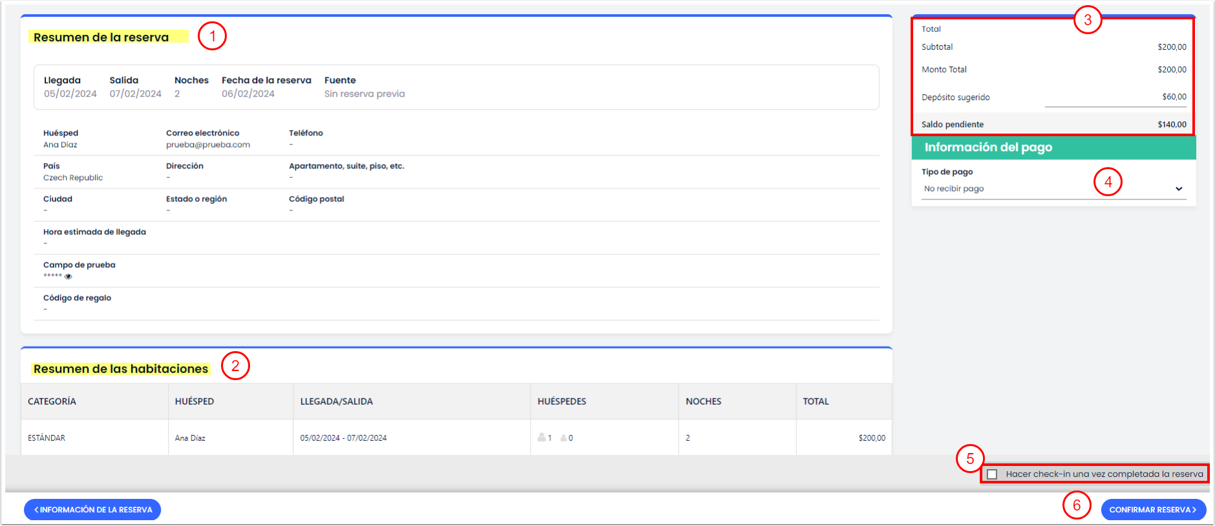Click the adult guest icon in the Huéspedes cell
1215x526 pixels.
(x=542, y=438)
